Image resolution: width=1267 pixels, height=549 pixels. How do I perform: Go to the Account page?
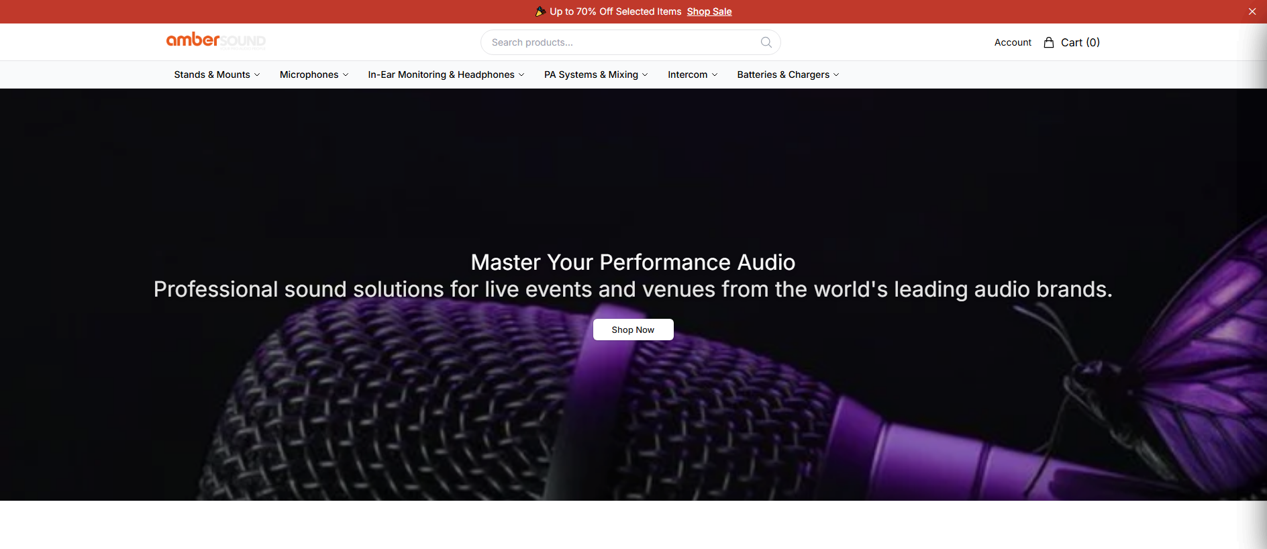(1013, 42)
